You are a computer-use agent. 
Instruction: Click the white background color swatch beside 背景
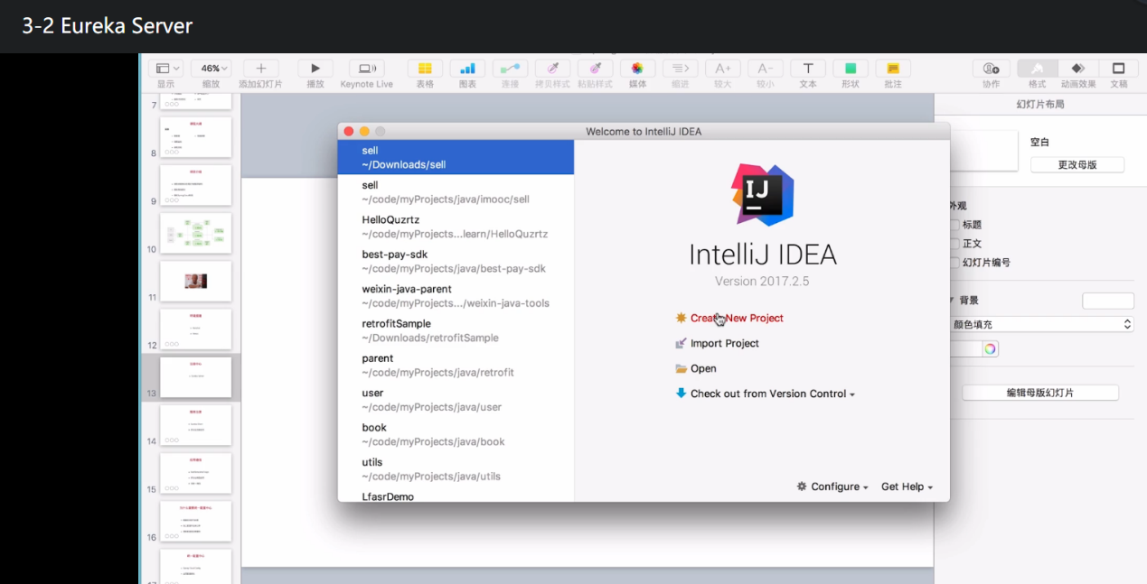[x=1108, y=301]
